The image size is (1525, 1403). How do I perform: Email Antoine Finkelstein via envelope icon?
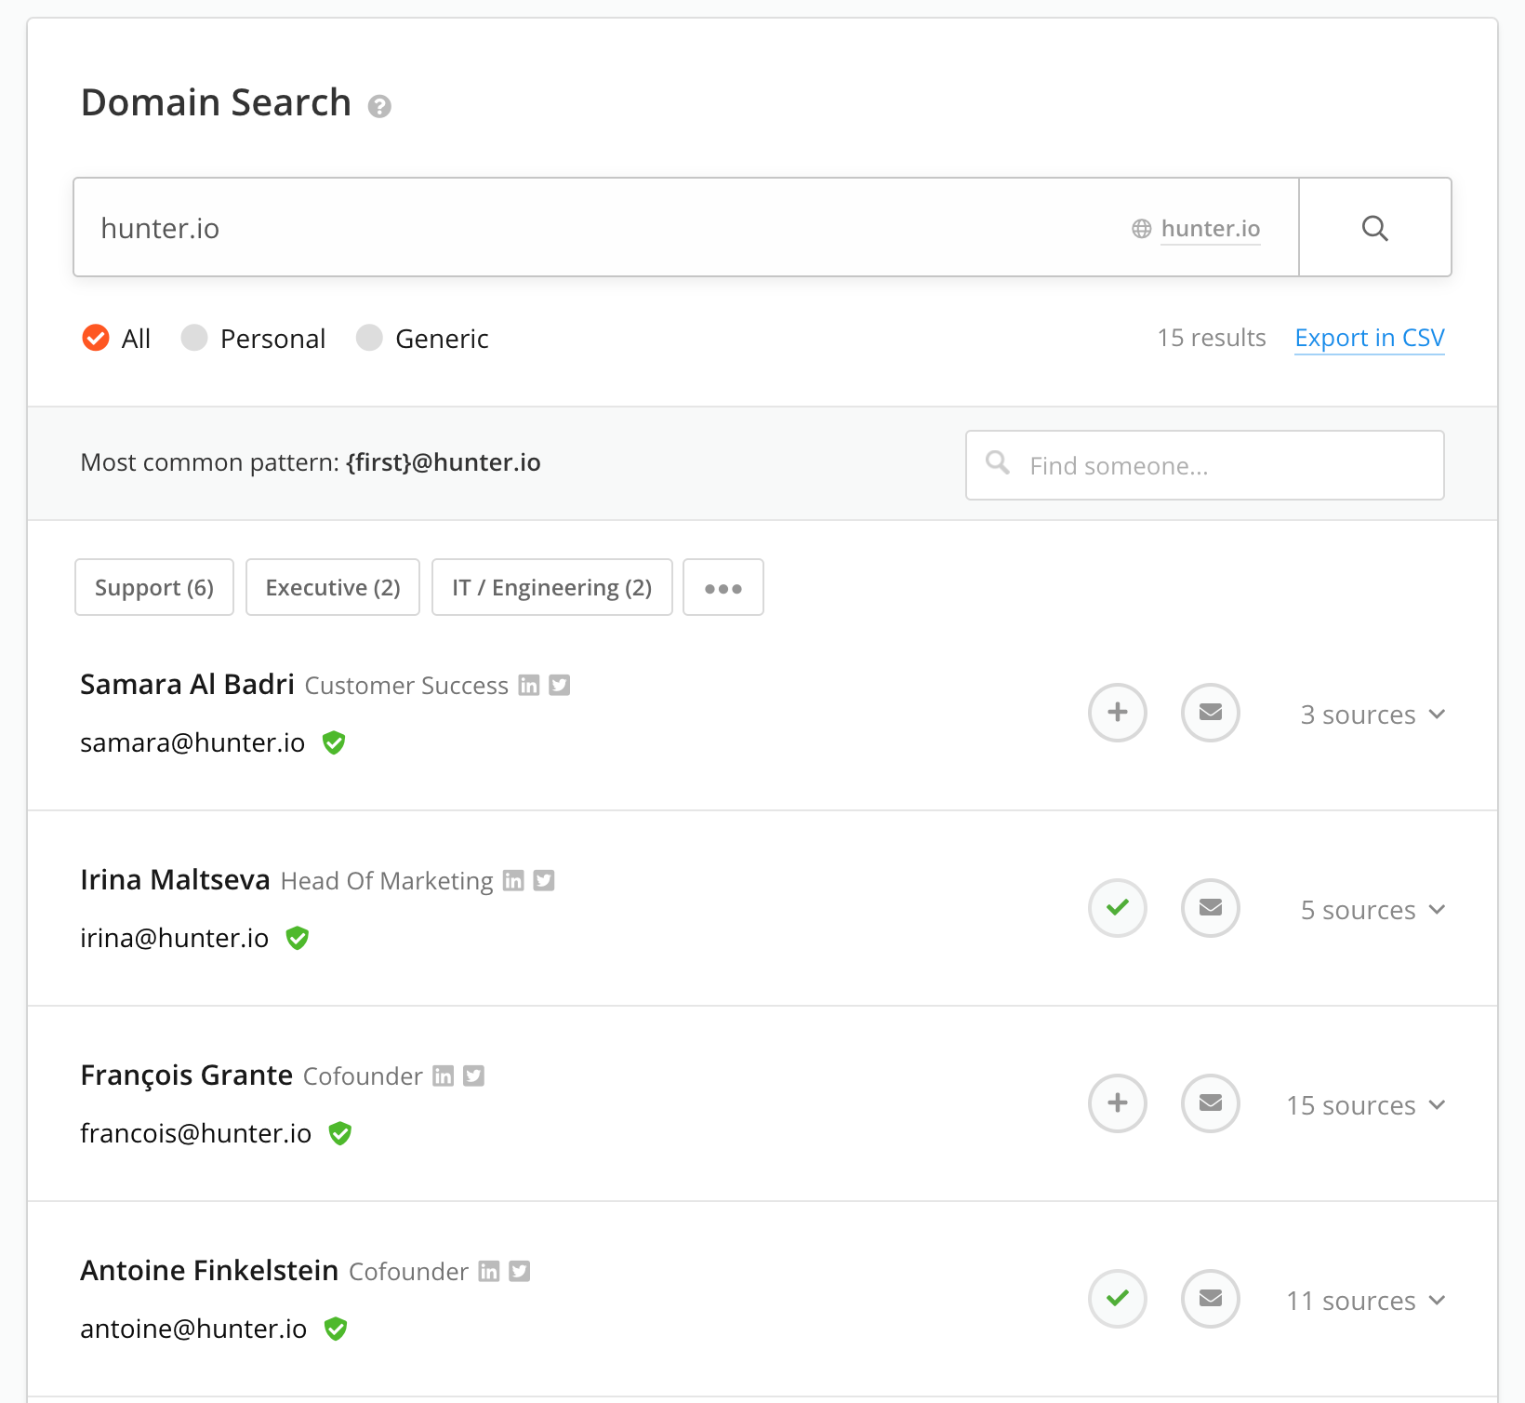[x=1211, y=1299]
